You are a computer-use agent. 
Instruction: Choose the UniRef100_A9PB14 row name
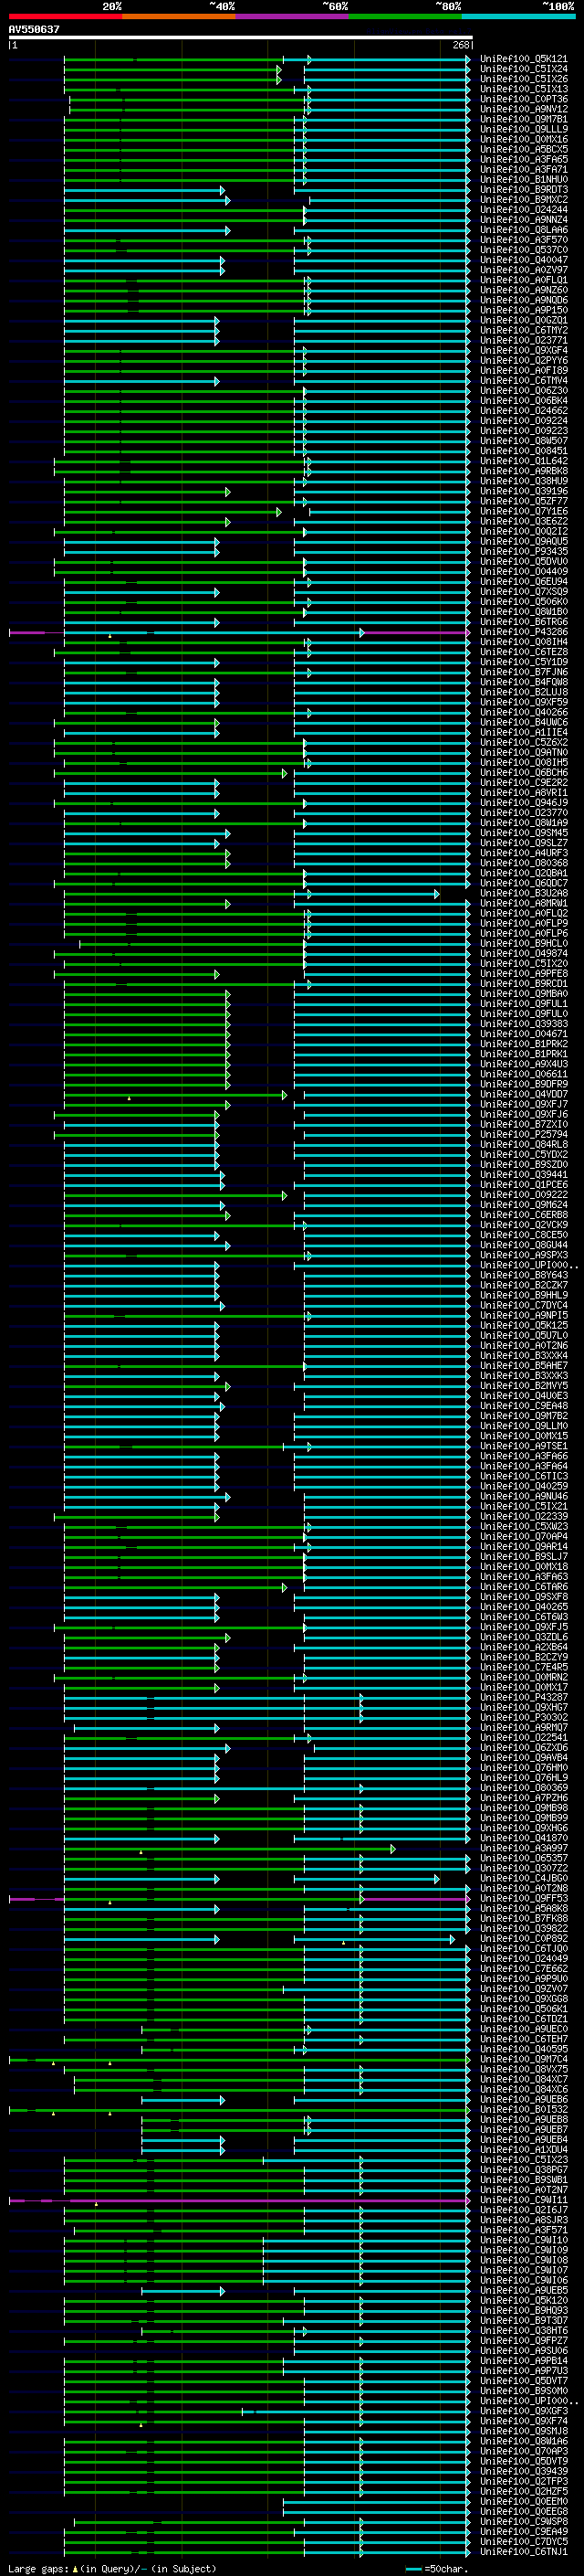point(523,2360)
